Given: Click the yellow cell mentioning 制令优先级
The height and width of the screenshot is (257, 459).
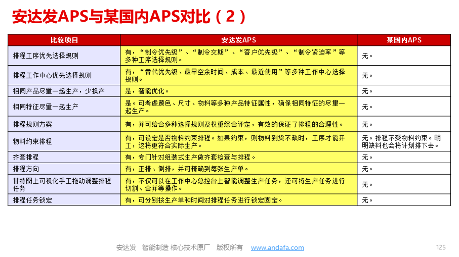Looking at the screenshot, I should tap(238, 56).
